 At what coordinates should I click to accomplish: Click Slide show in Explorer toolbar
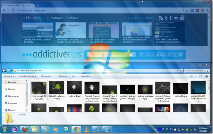[62, 76]
